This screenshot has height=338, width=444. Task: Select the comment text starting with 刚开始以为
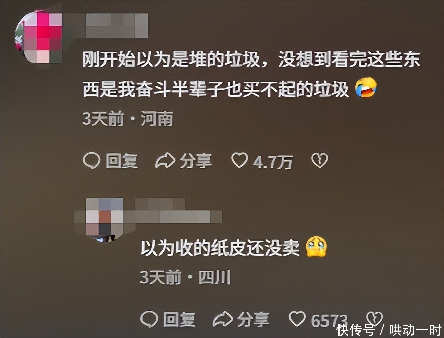tap(251, 75)
